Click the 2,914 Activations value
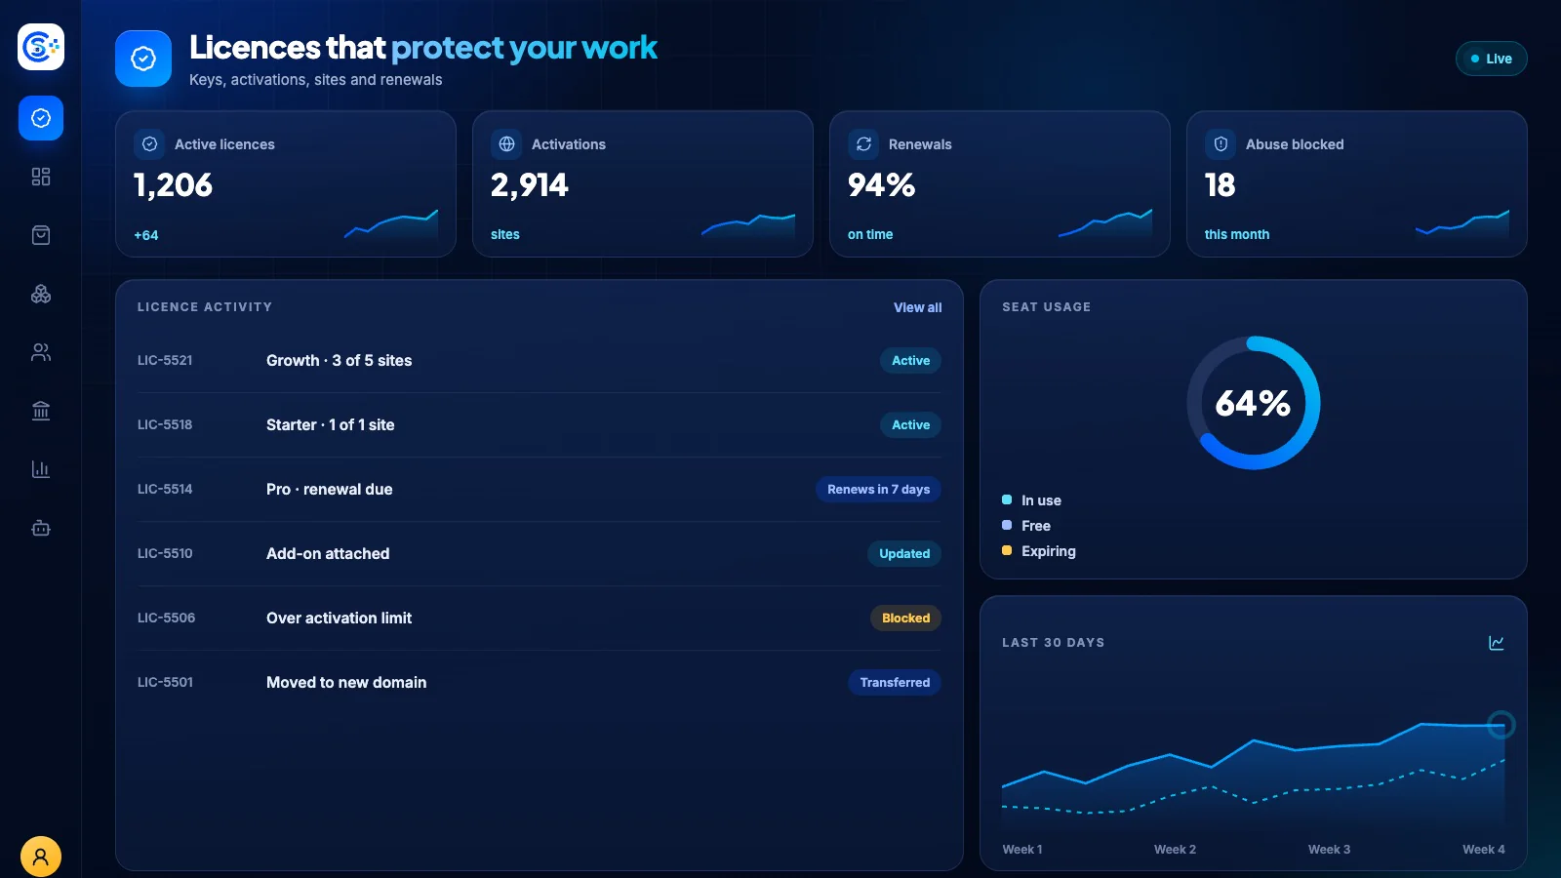1561x878 pixels. point(530,185)
